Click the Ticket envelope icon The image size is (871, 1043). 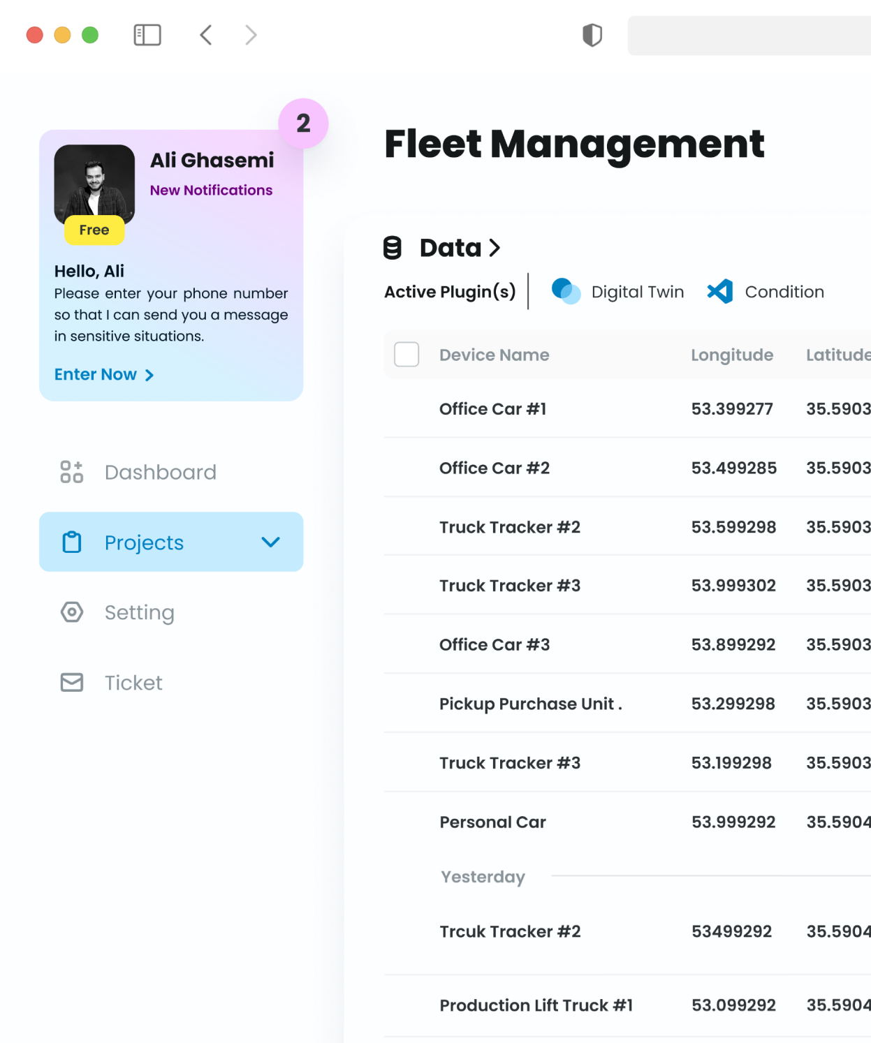click(72, 683)
